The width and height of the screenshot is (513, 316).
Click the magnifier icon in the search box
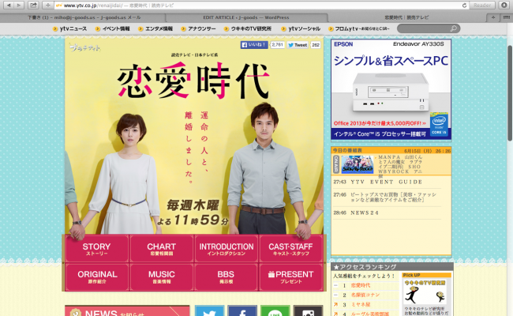[x=454, y=28]
